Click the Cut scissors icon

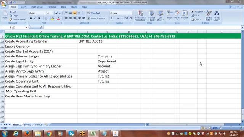(11, 12)
